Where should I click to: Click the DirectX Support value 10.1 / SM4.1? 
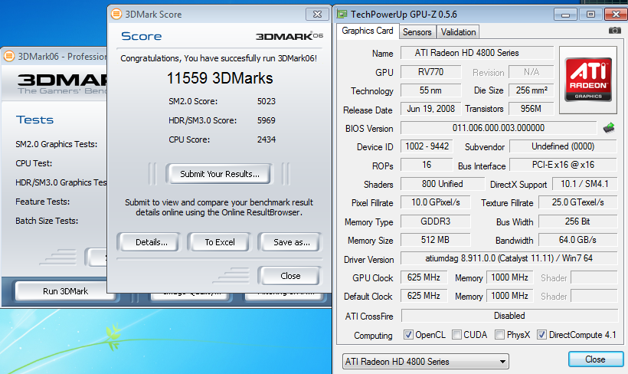tap(585, 184)
